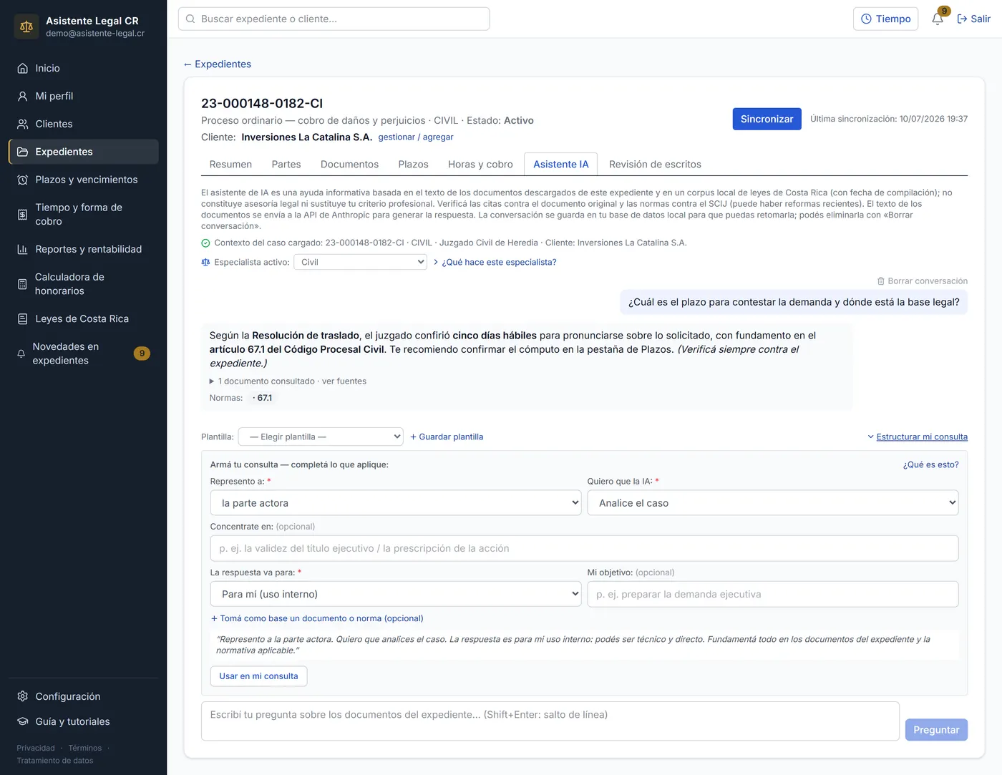Image resolution: width=1002 pixels, height=775 pixels.
Task: Click + Guardar plantilla link
Action: (447, 437)
